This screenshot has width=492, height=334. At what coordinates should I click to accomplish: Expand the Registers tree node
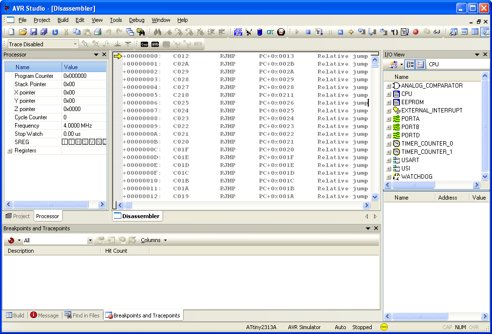coord(10,151)
